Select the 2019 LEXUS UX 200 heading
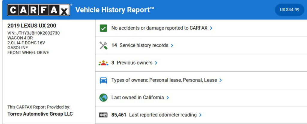Image resolution: width=307 pixels, height=124 pixels. pos(32,26)
